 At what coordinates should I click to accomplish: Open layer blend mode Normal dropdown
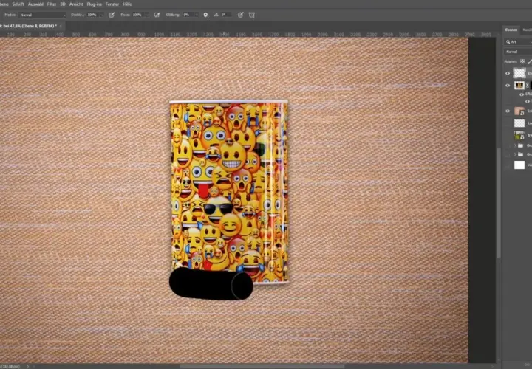click(x=518, y=52)
